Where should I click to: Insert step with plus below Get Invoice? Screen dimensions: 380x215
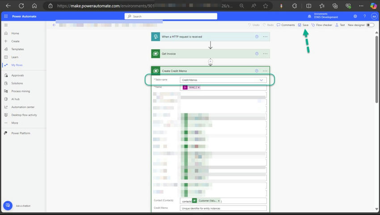pos(211,61)
